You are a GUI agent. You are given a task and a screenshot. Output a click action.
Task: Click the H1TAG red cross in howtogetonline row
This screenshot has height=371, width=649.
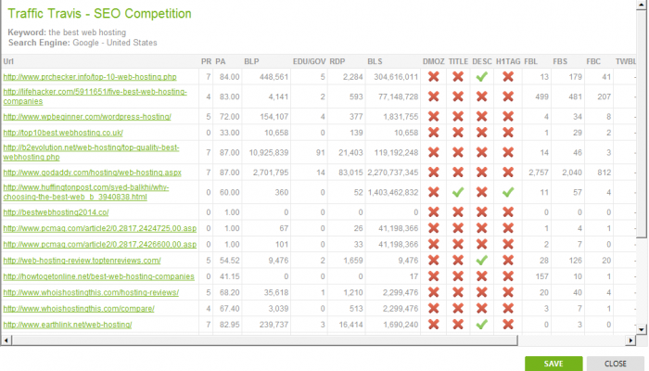[508, 276]
